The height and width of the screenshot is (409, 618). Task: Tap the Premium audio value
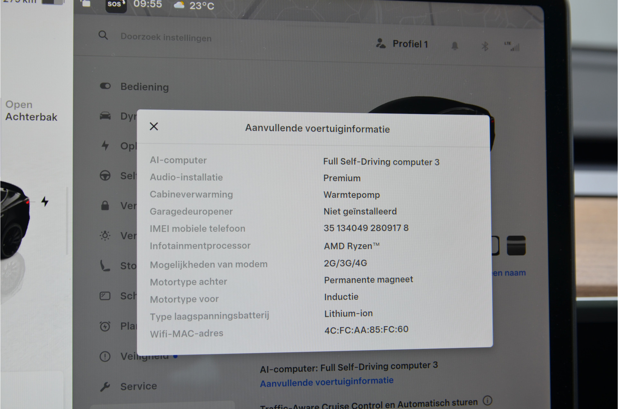[342, 178]
